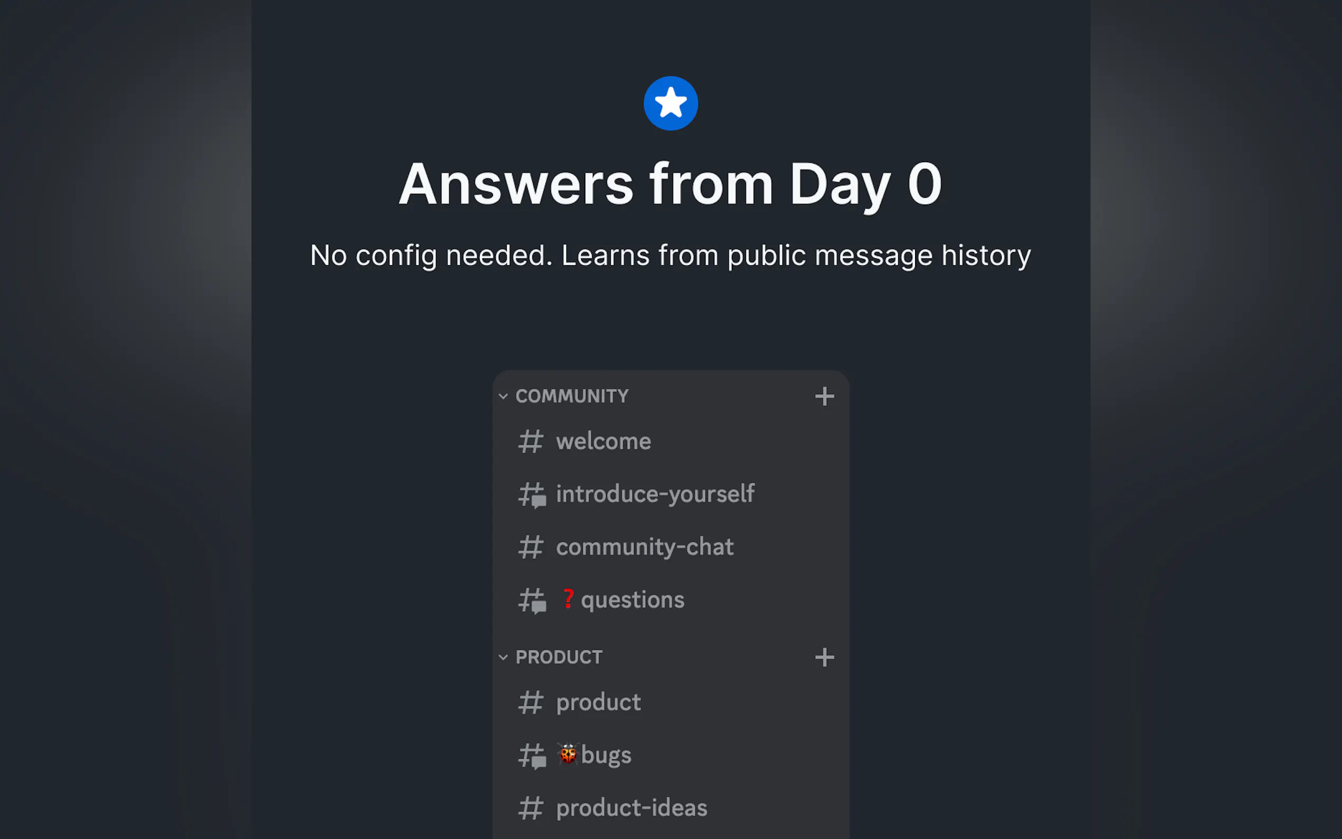This screenshot has height=839, width=1342.
Task: Select the community-chat channel
Action: 644,547
